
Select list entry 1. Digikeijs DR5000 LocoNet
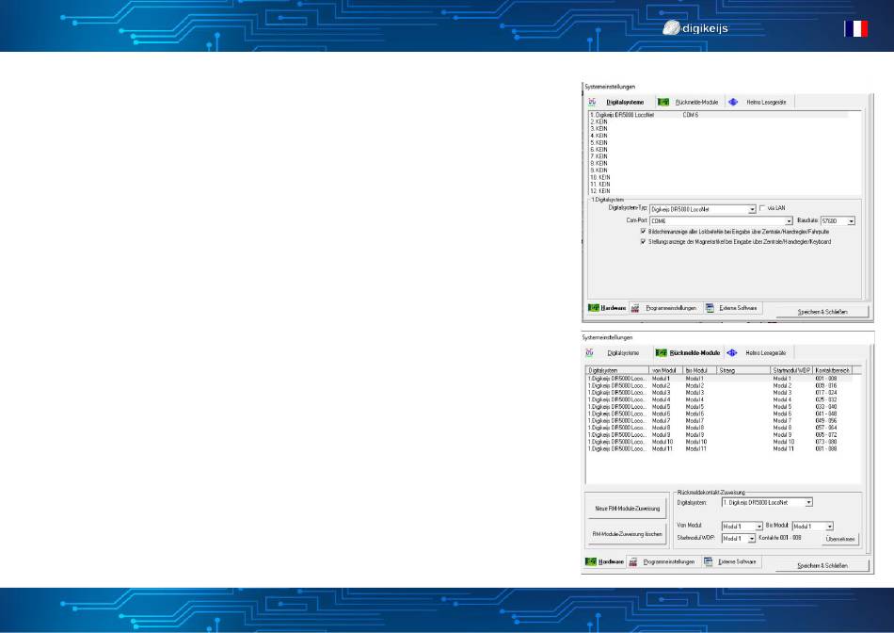pyautogui.click(x=719, y=115)
